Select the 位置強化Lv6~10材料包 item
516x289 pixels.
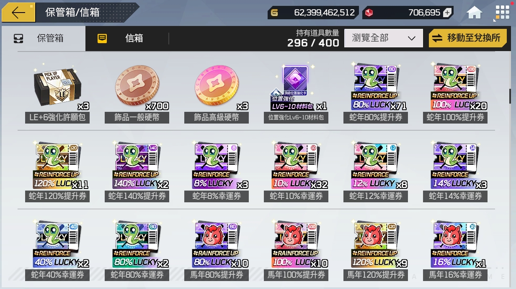tap(296, 92)
